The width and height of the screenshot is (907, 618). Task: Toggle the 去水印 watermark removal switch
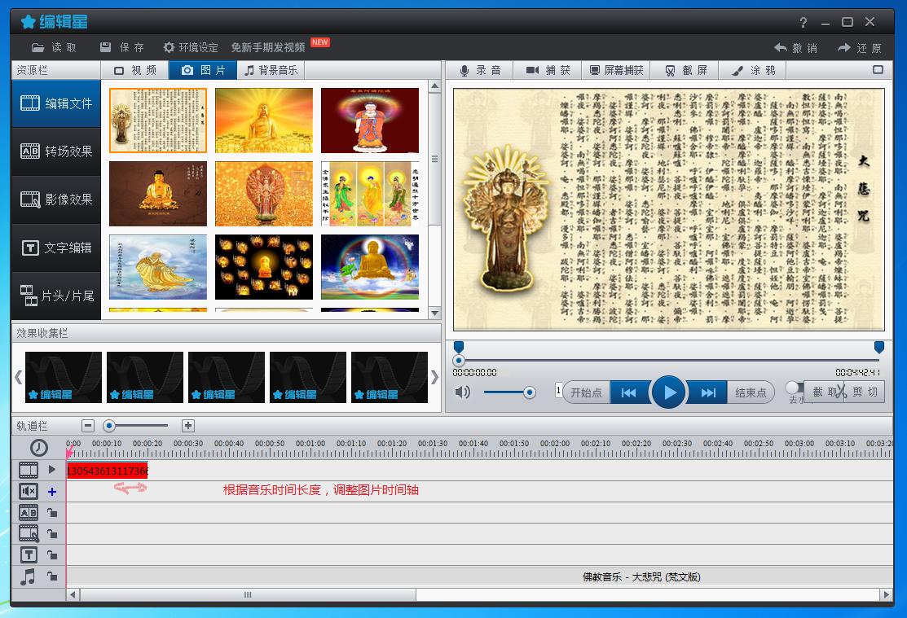tap(794, 388)
